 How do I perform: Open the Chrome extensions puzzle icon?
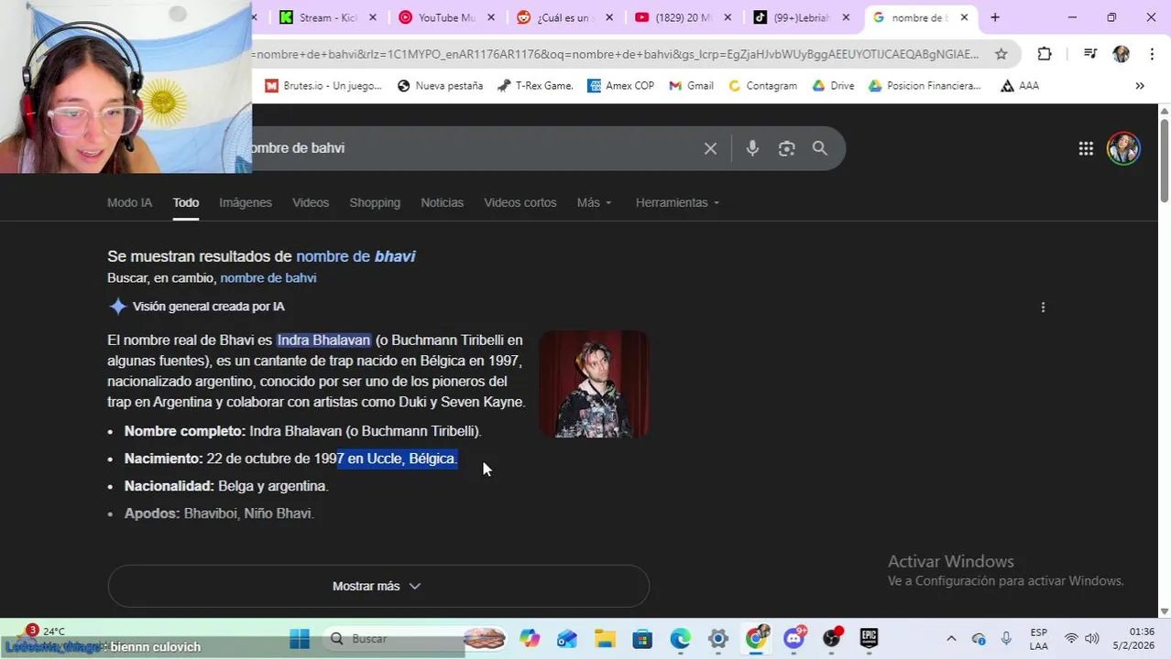point(1045,54)
